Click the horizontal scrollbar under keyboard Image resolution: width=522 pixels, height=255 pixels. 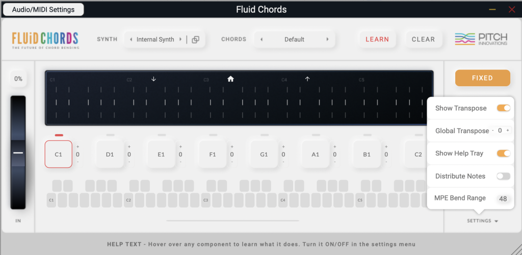[x=232, y=220]
